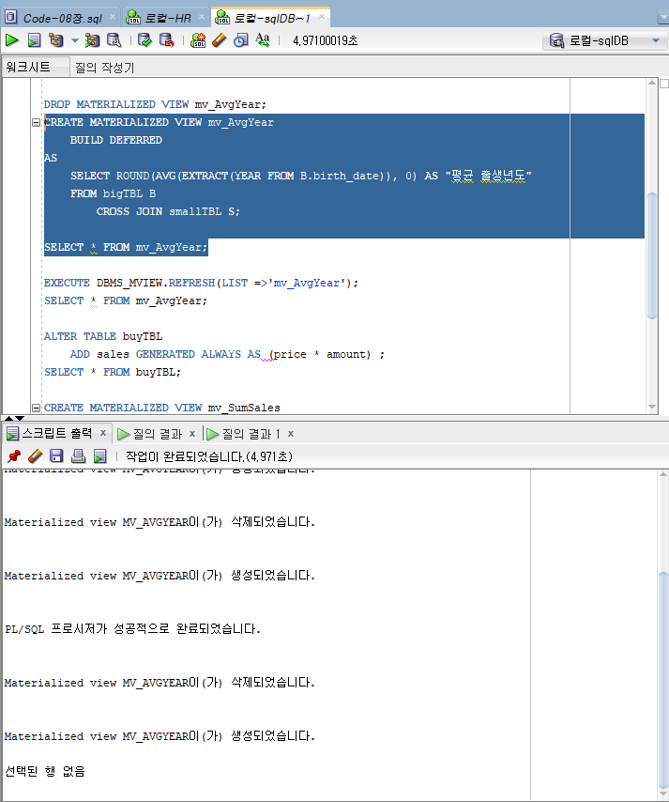Expand the Explain Plan dropdown arrow
This screenshot has width=669, height=802.
point(75,40)
